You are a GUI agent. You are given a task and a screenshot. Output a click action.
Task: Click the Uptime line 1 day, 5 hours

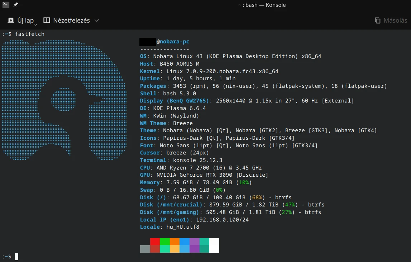pos(188,78)
